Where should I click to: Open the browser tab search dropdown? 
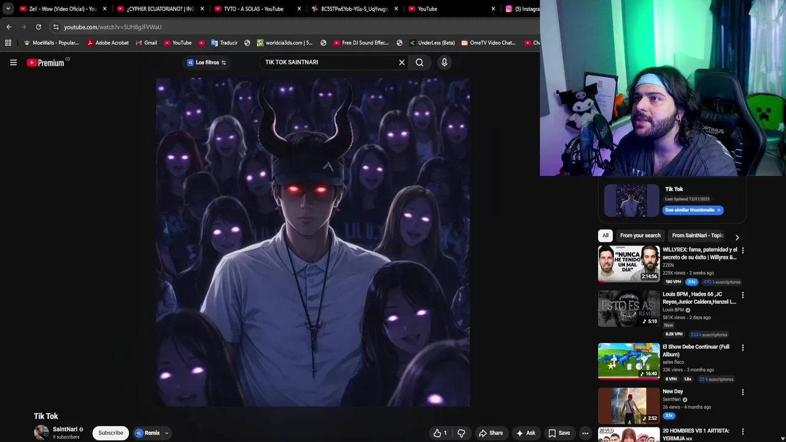point(8,9)
